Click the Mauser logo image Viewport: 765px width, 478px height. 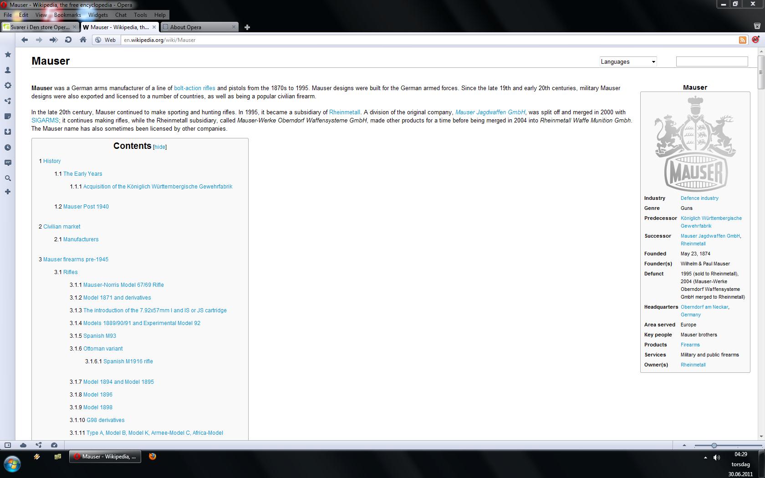click(x=695, y=144)
